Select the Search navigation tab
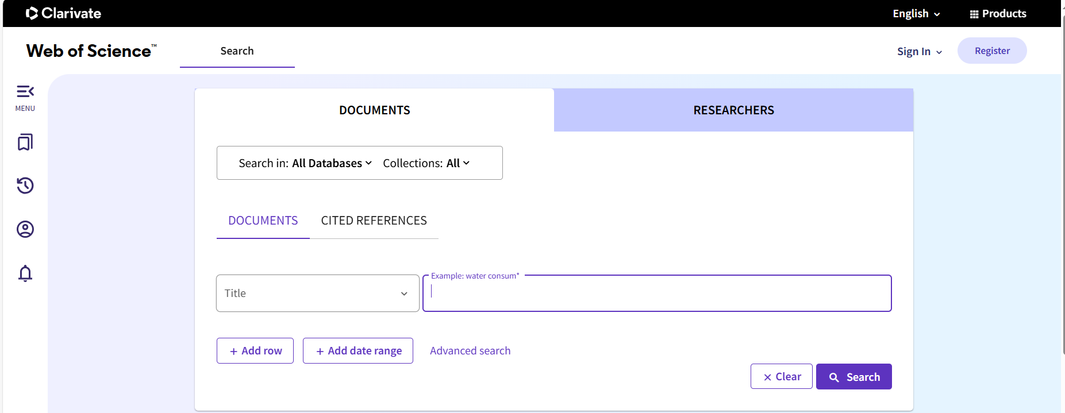 coord(237,51)
